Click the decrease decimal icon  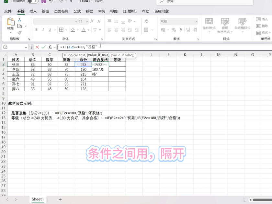[195, 30]
